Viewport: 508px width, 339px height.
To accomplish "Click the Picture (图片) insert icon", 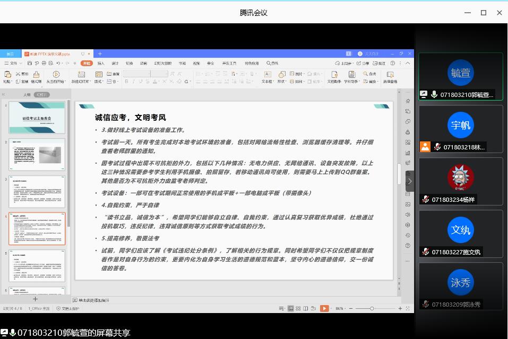I will click(292, 74).
